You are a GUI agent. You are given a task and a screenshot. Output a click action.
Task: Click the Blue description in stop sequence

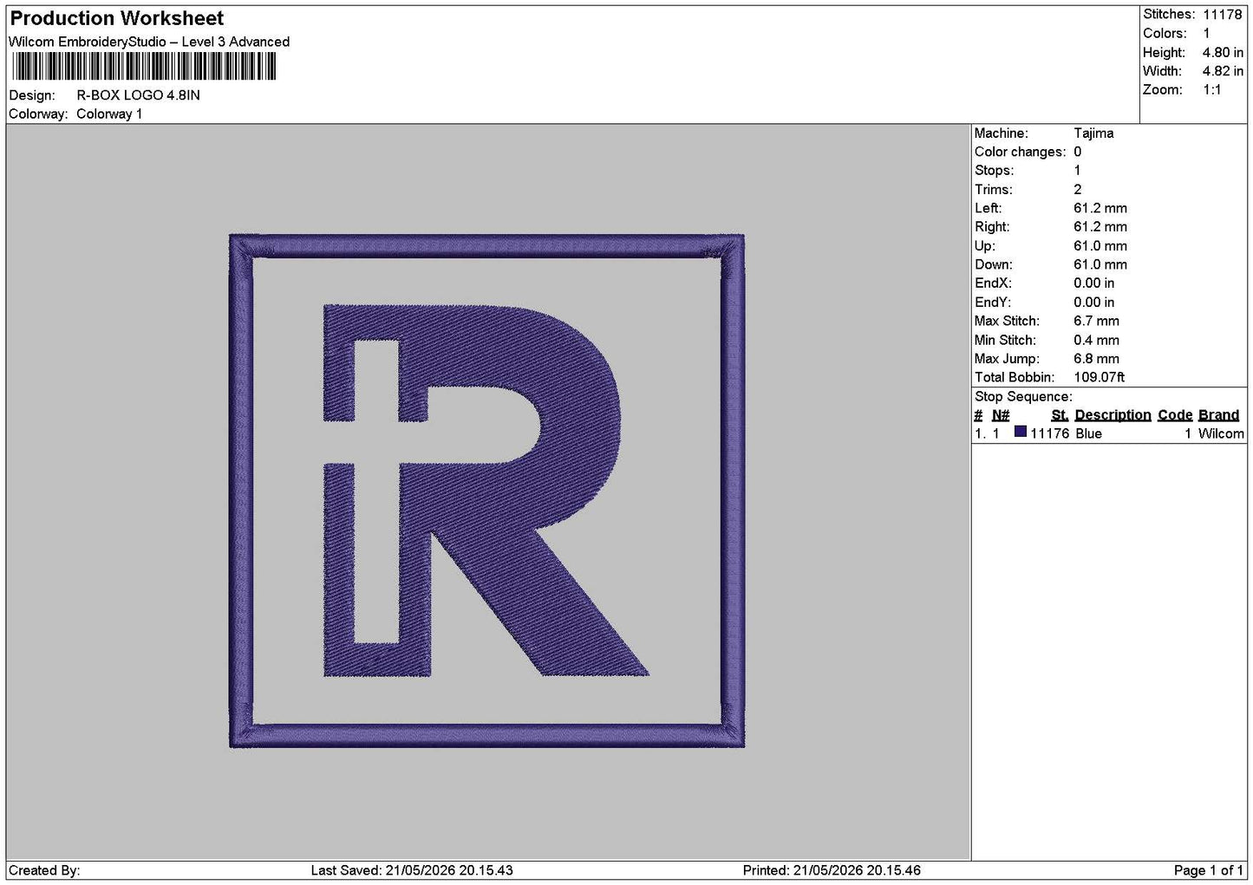[x=1088, y=433]
